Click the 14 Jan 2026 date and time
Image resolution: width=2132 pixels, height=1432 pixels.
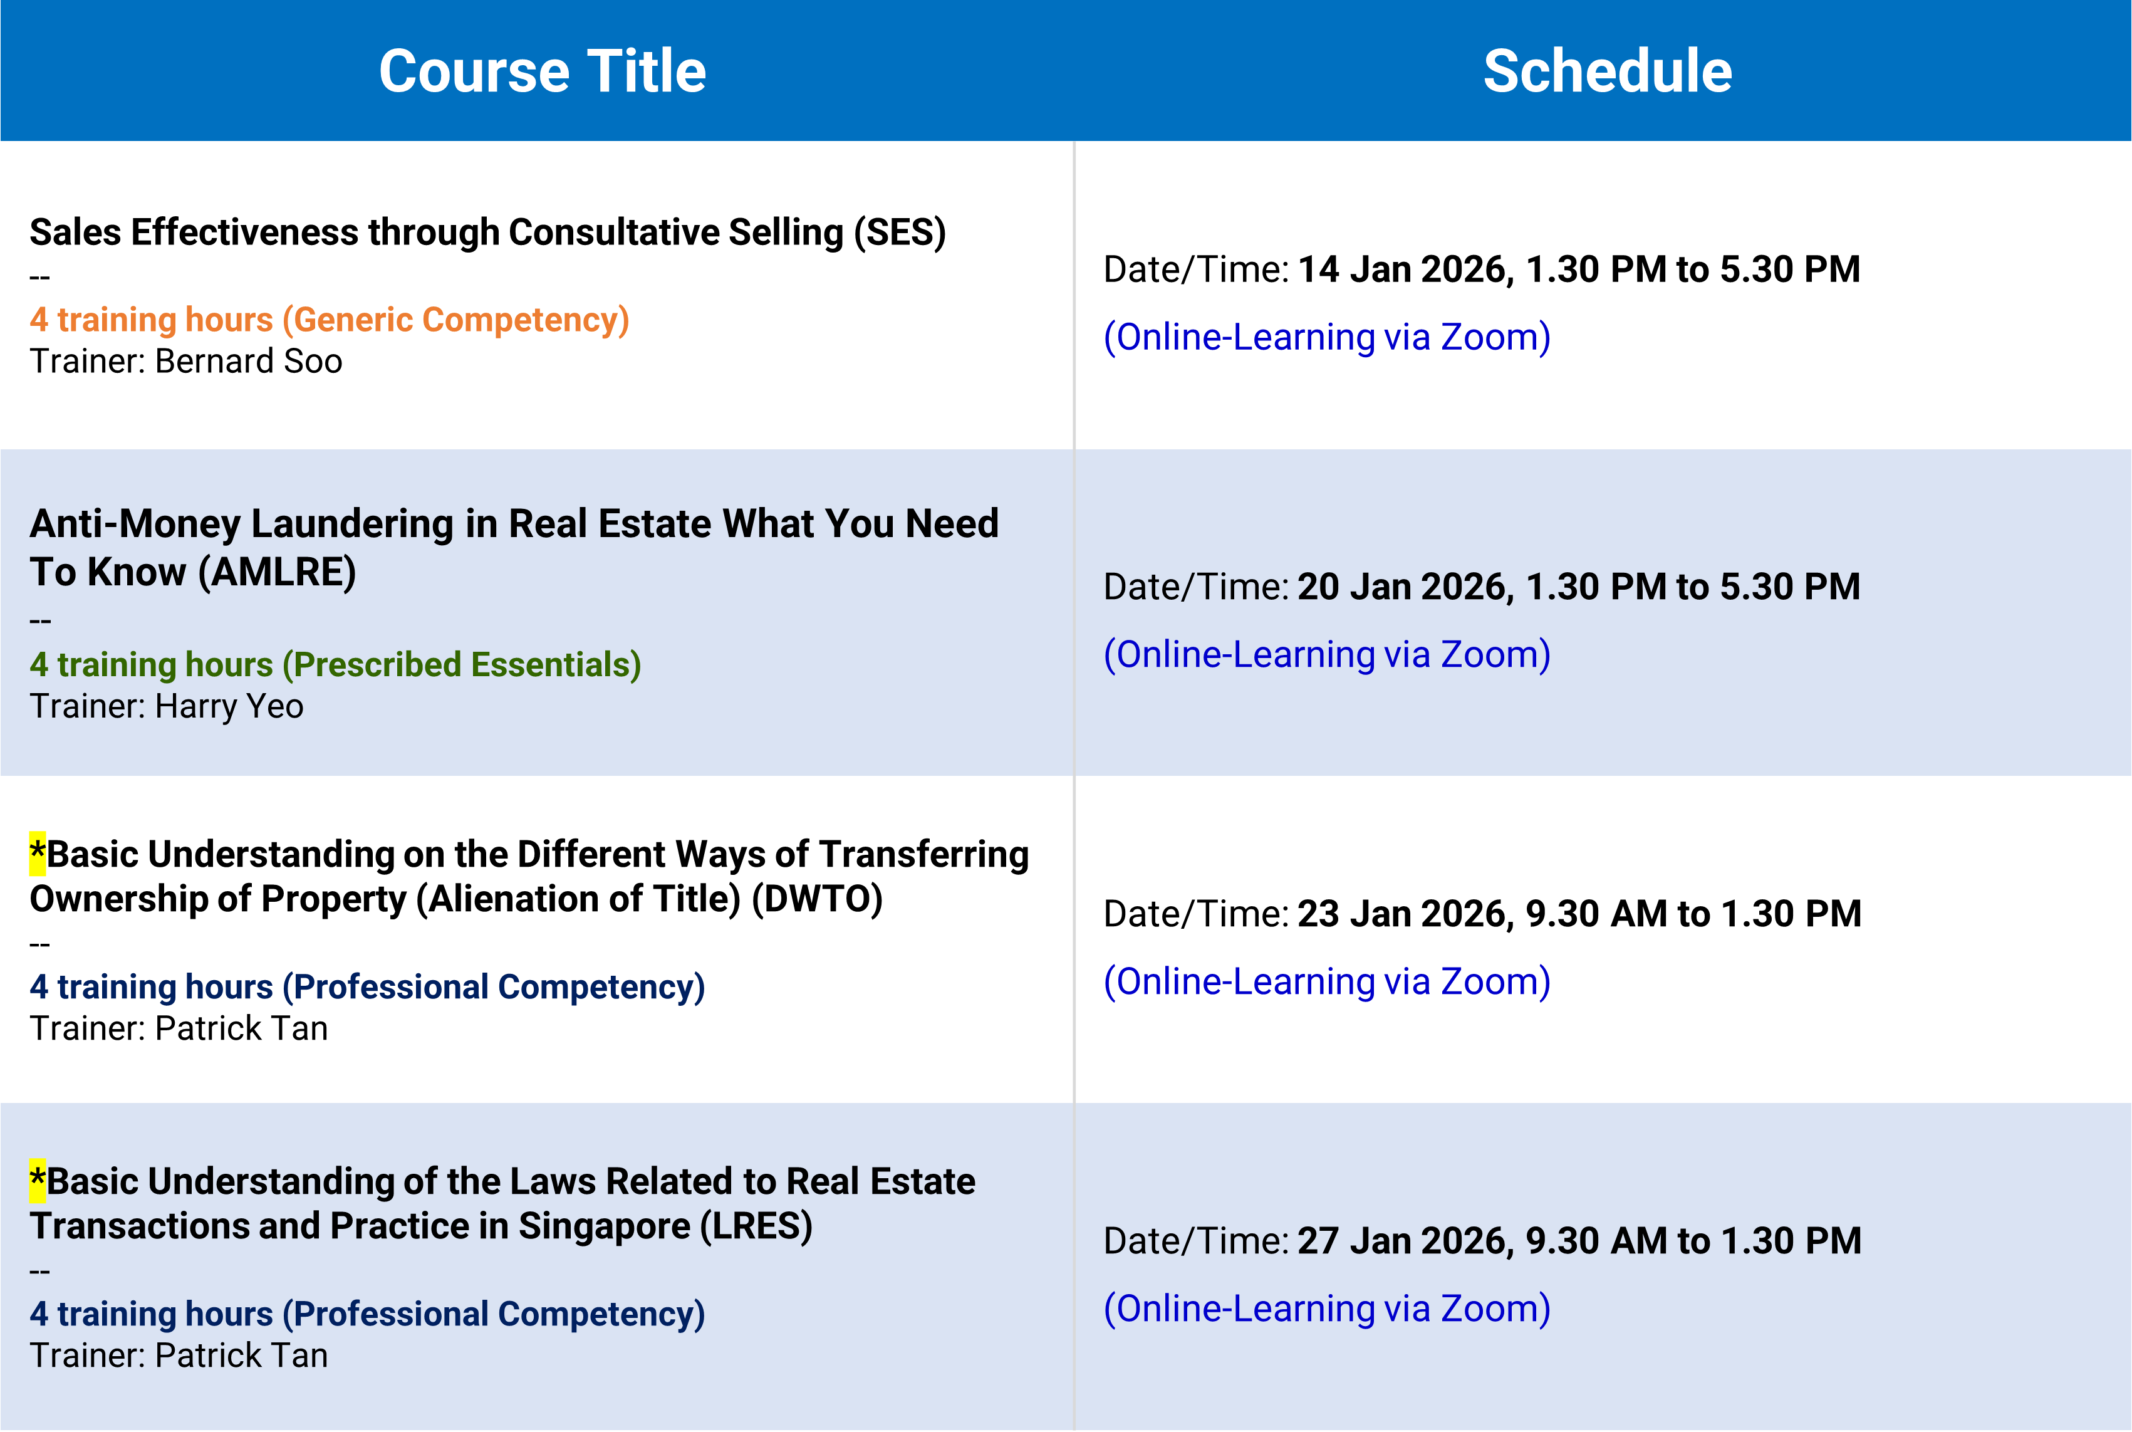point(1578,269)
